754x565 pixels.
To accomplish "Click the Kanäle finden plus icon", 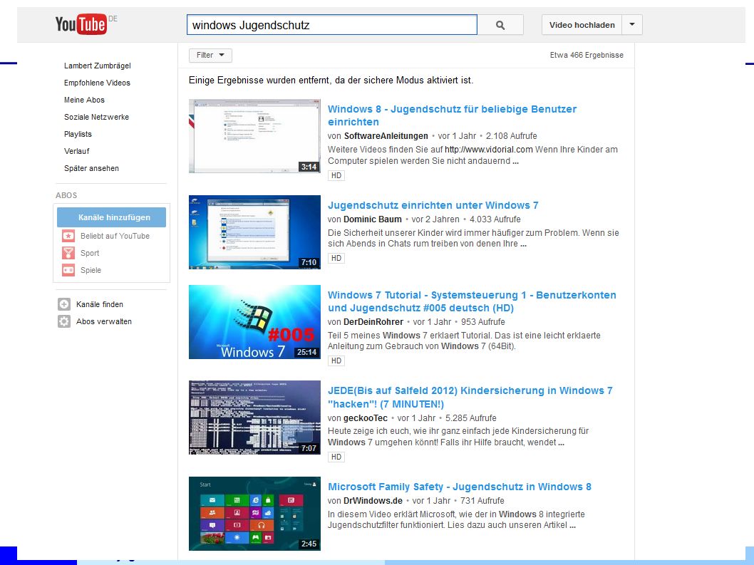I will click(x=64, y=304).
